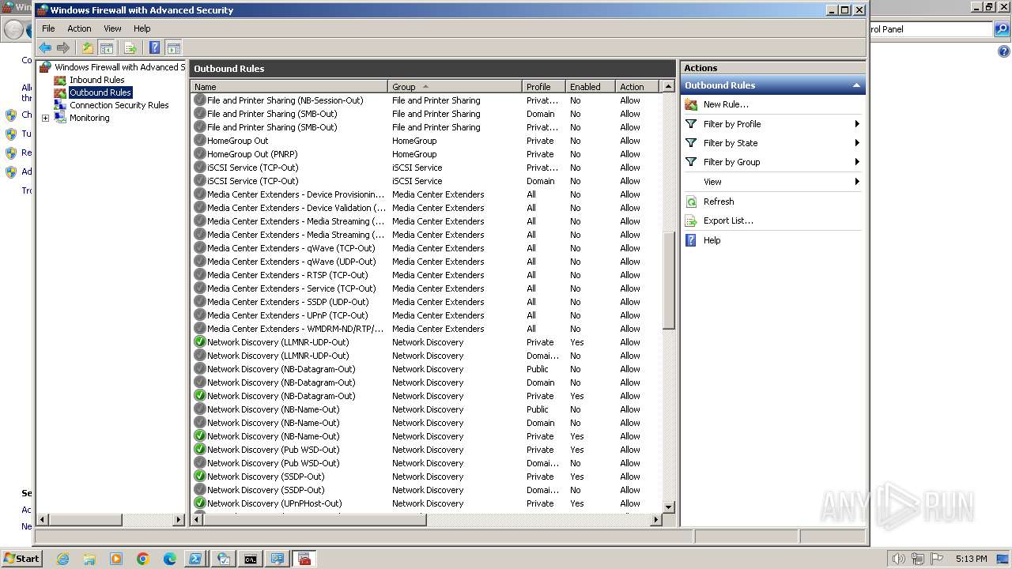Open Connection Security Rules node
Viewport: 1012px width, 569px height.
pos(119,105)
